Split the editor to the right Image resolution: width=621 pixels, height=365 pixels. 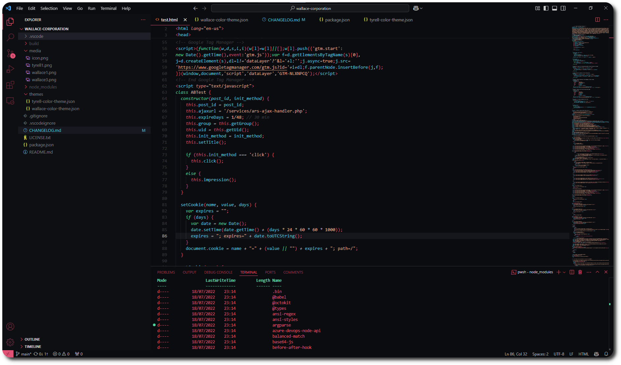597,20
